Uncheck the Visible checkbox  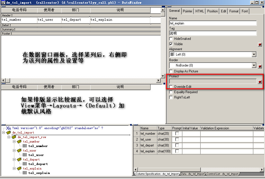tap(171, 44)
